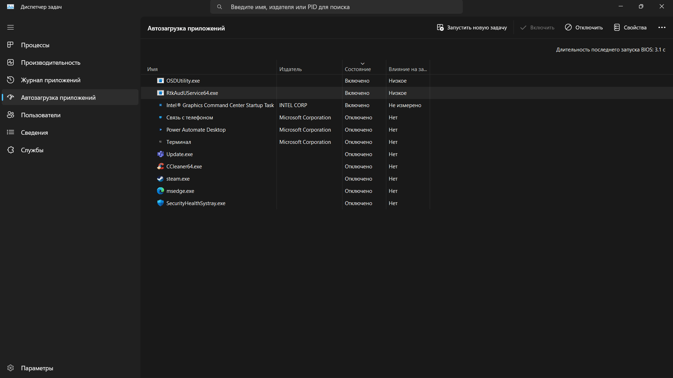Switch to Журнал приложений in the sidebar
Screen dimensions: 673x378
(70, 80)
